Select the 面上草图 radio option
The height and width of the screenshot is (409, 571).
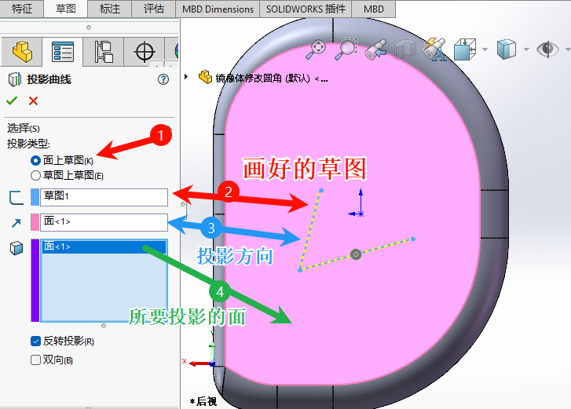(35, 160)
